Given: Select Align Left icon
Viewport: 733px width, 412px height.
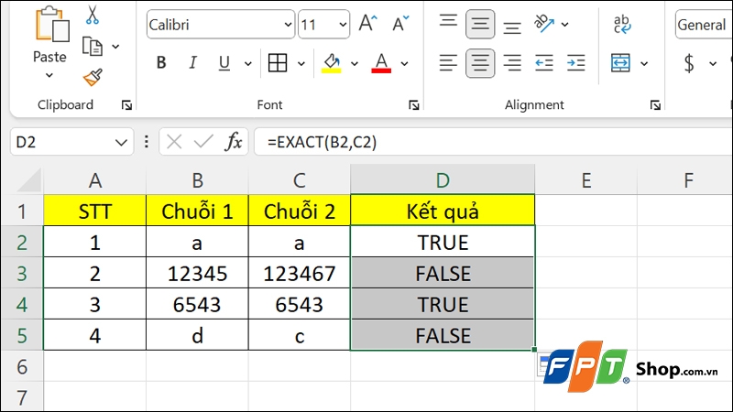Looking at the screenshot, I should (x=448, y=62).
